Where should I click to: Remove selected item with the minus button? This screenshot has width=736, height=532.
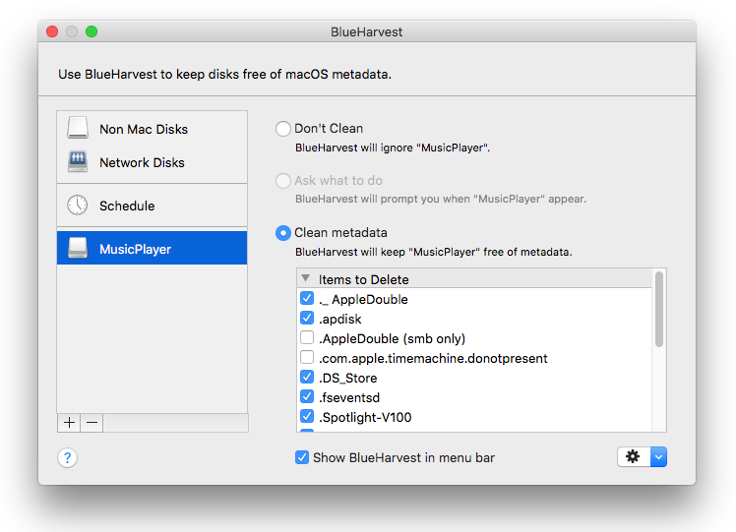(92, 423)
